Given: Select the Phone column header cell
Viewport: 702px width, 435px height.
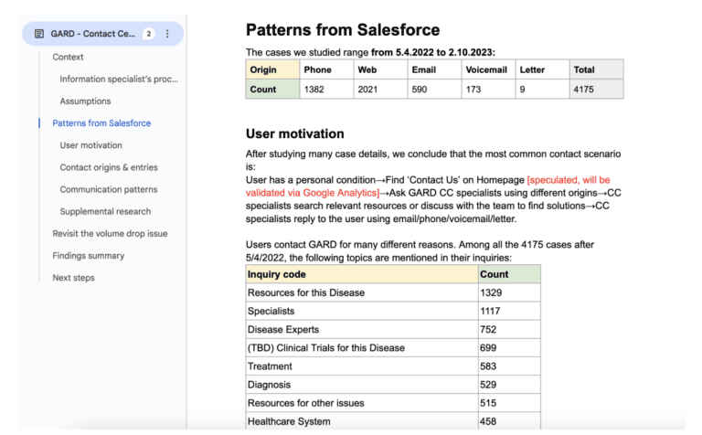Looking at the screenshot, I should pyautogui.click(x=327, y=69).
